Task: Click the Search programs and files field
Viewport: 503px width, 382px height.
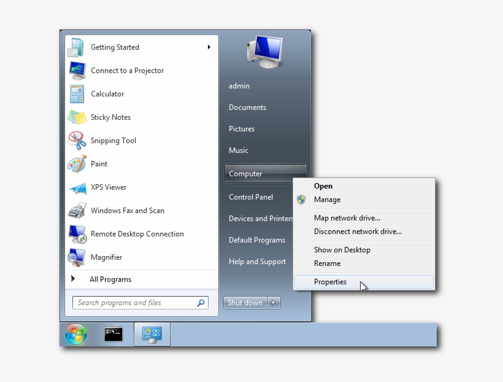Action: [x=140, y=303]
